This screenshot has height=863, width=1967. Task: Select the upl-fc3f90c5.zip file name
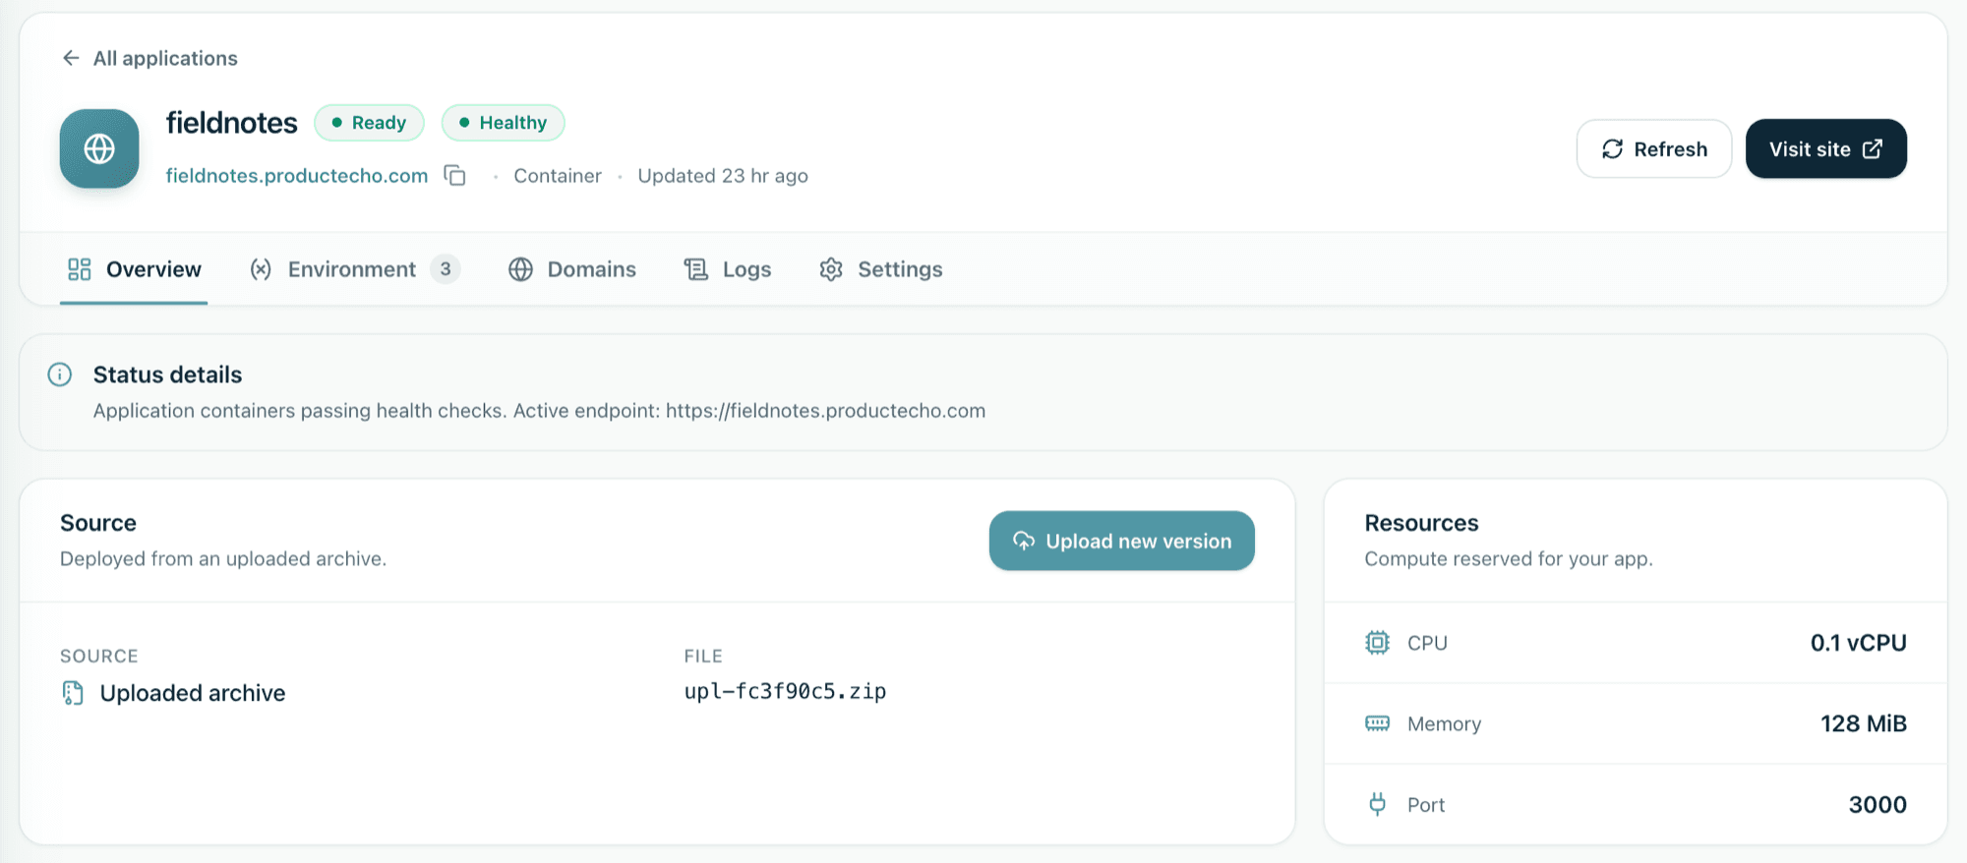click(x=785, y=691)
